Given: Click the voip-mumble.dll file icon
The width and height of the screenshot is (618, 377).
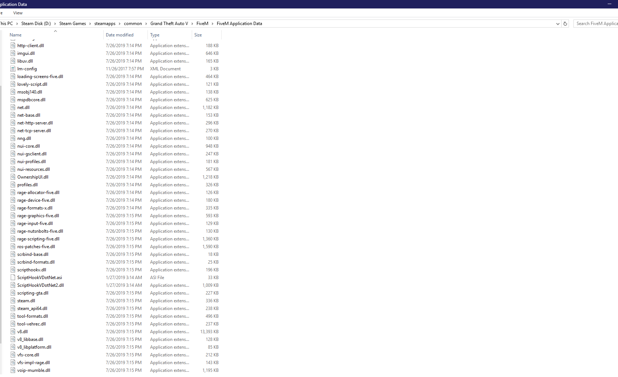Looking at the screenshot, I should coord(13,370).
